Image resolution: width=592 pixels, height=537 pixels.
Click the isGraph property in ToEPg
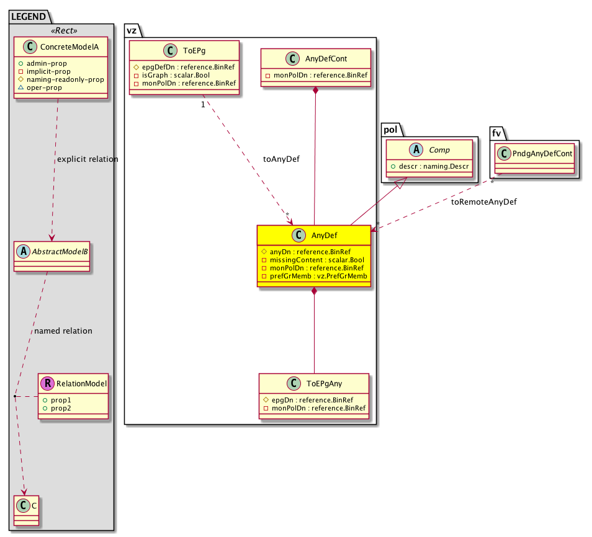click(166, 74)
